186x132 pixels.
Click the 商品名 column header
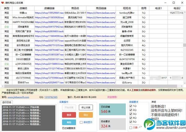[x=75, y=8]
